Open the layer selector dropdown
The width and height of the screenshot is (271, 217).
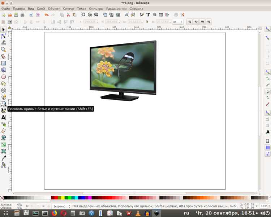pos(61,206)
